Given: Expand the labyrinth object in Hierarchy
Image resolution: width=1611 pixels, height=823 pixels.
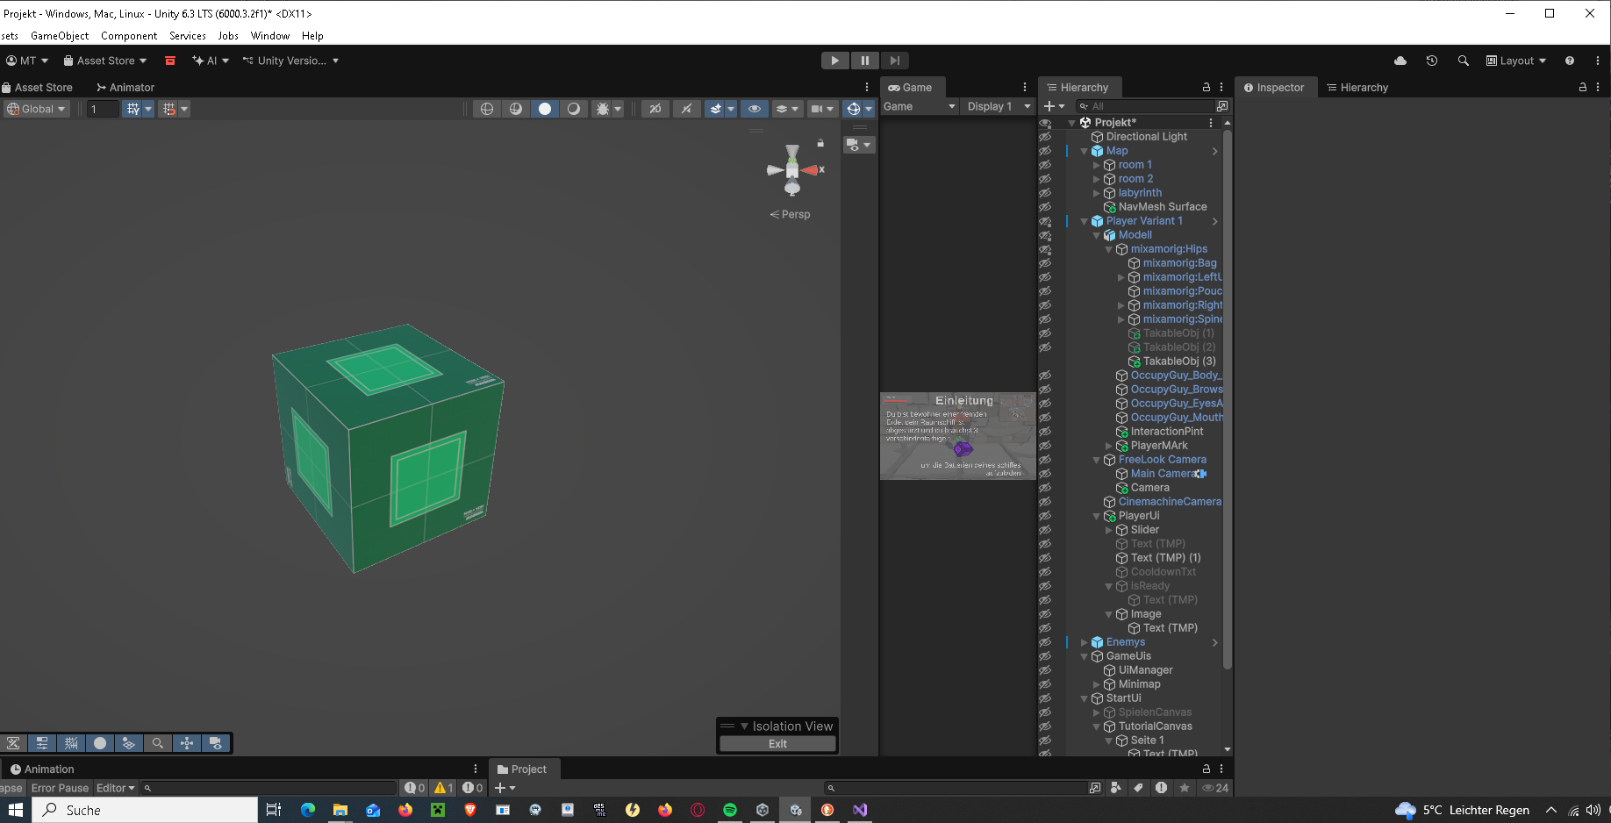Looking at the screenshot, I should [1097, 193].
